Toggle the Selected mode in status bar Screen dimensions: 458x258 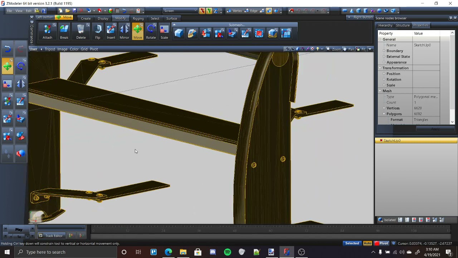click(x=352, y=243)
